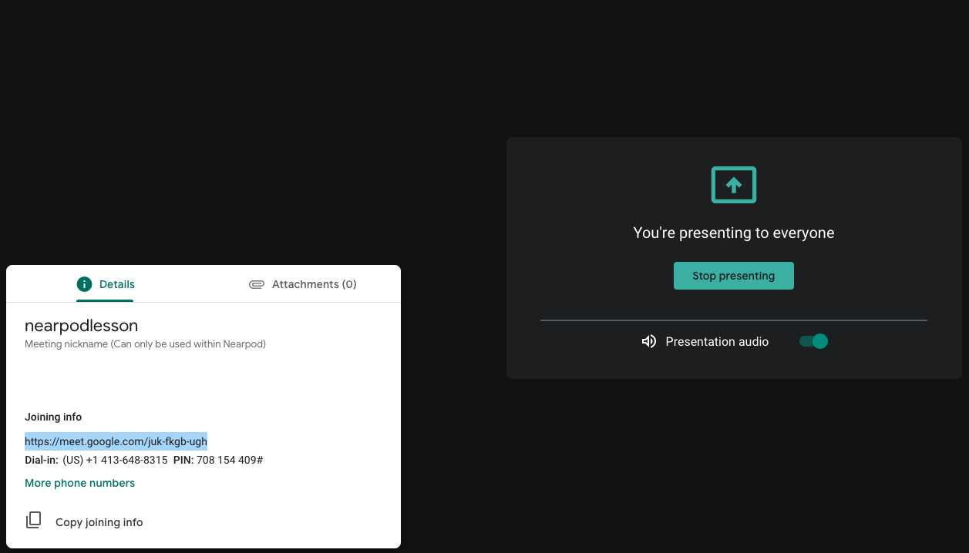Screen dimensions: 969x553
Task: Click the dial-in phone number +1 413-648-8315
Action: [x=115, y=460]
